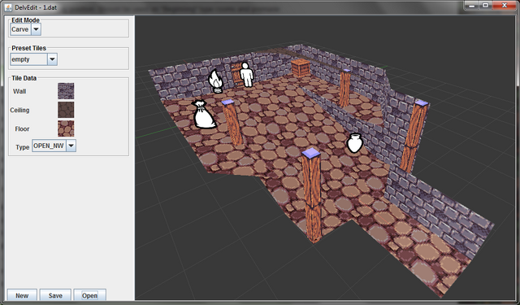Click the Wall texture swatch
This screenshot has height=305, width=520.
pyautogui.click(x=66, y=91)
